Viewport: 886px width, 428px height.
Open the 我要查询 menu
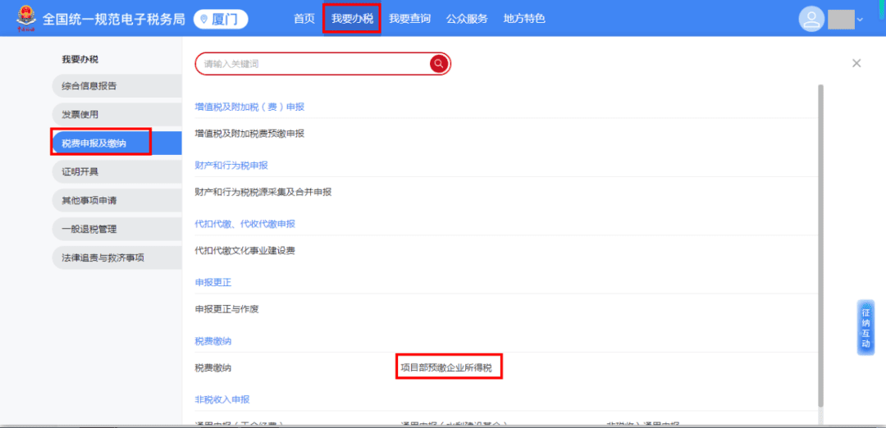click(409, 19)
